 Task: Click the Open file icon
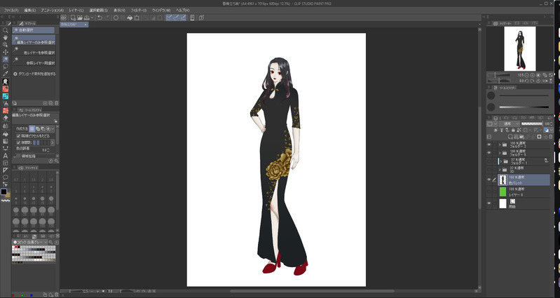[x=80, y=18]
